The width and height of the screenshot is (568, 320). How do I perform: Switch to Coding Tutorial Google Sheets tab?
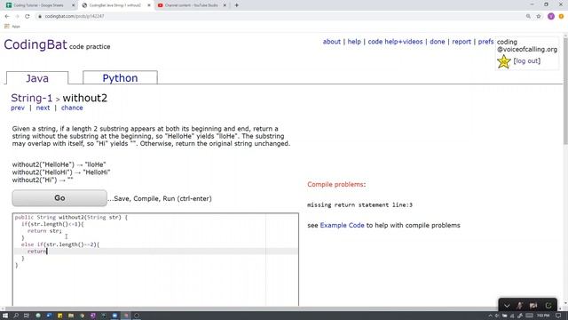[x=38, y=5]
